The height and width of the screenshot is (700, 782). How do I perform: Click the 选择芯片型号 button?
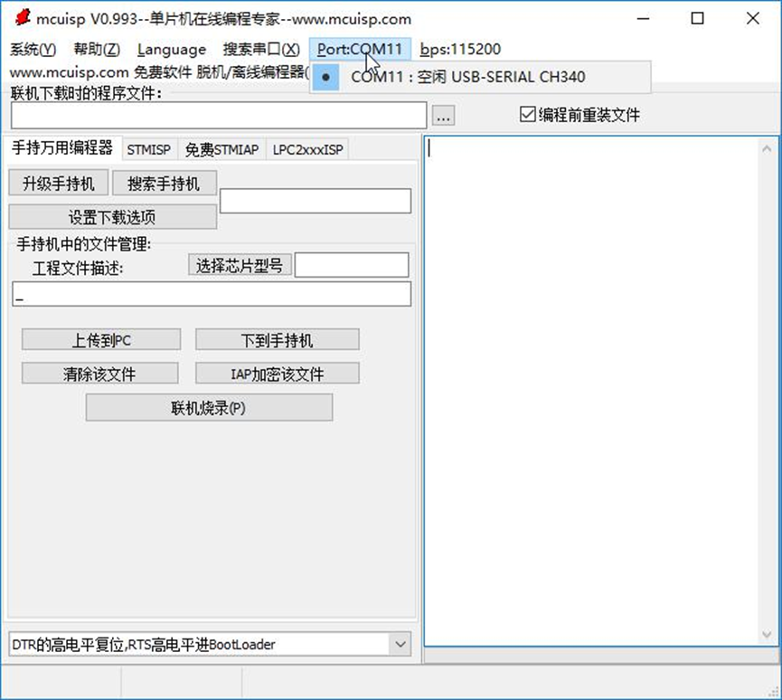240,265
